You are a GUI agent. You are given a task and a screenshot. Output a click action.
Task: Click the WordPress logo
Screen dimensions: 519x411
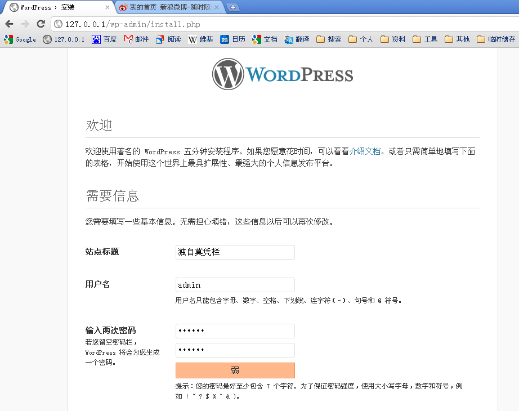pos(283,74)
